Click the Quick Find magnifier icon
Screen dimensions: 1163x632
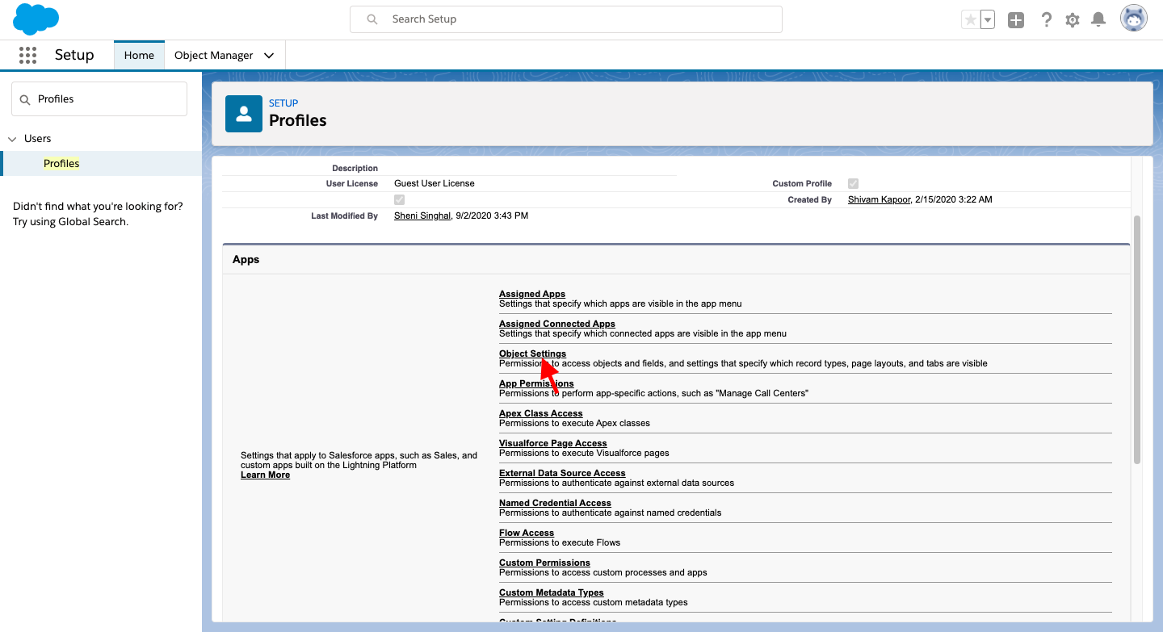[x=26, y=99]
